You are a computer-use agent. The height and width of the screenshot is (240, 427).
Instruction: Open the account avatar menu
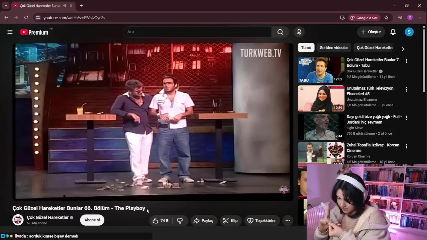pyautogui.click(x=409, y=32)
